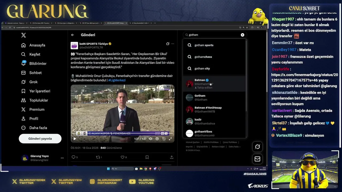Screen dimensions: 342x192
Task: Switch to the Ademola Lookman browser tab
Action: (17, 23)
